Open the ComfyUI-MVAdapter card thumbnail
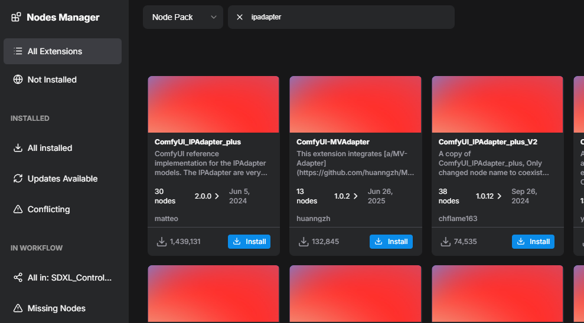Image resolution: width=584 pixels, height=323 pixels. point(355,104)
